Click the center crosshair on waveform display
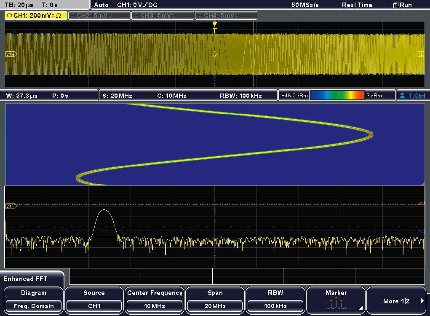 click(x=215, y=54)
